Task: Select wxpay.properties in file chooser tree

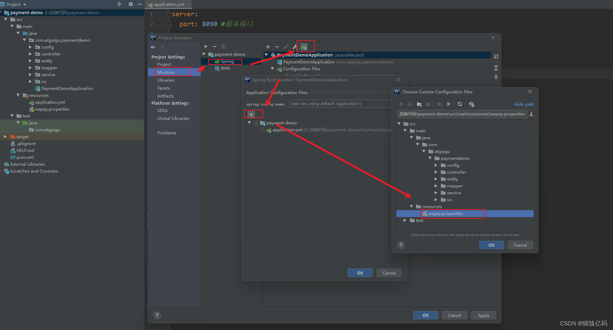Action: (x=465, y=214)
